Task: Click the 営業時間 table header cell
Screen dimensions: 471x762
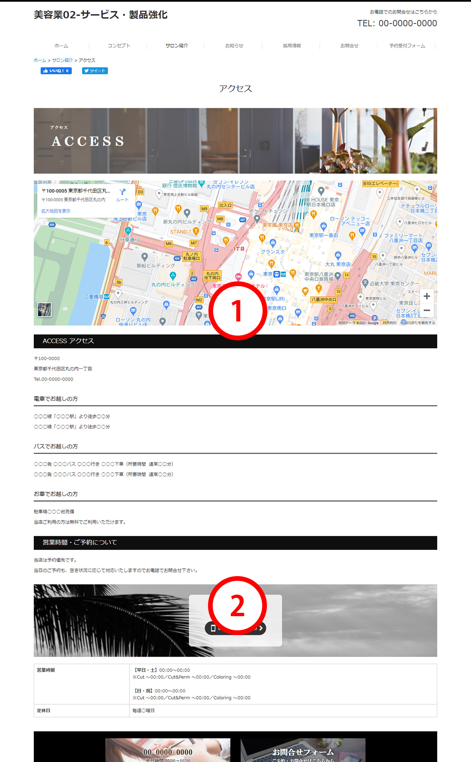Action: pos(82,684)
